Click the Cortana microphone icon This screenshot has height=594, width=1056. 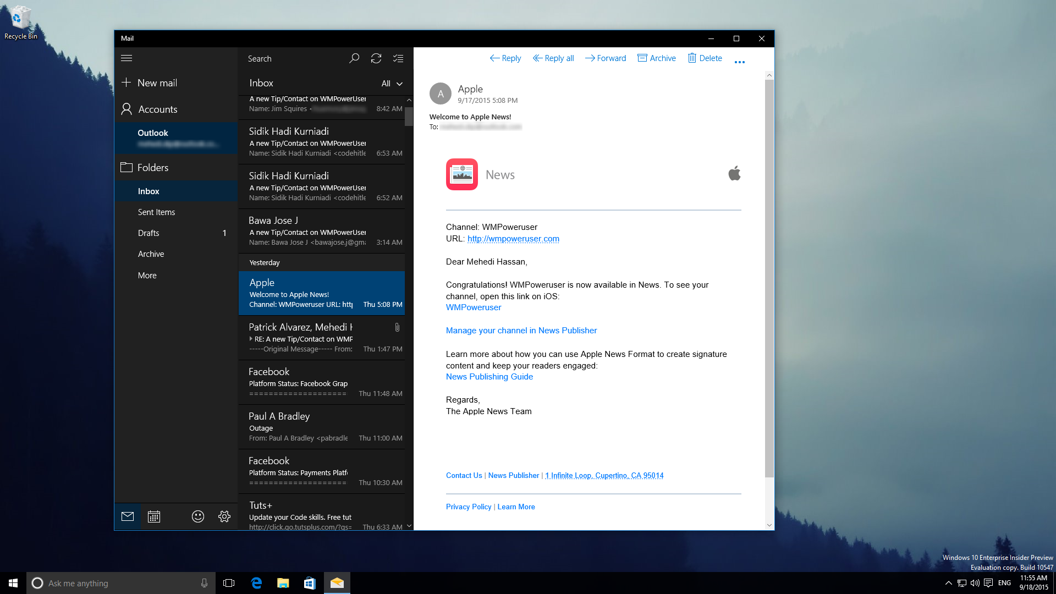pyautogui.click(x=204, y=583)
